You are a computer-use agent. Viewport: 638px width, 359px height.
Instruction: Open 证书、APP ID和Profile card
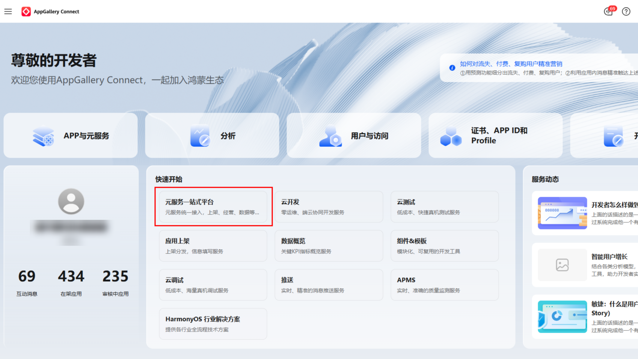pos(496,136)
